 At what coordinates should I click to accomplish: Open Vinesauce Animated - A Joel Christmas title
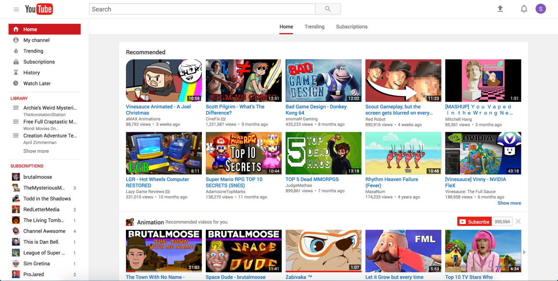pos(158,110)
